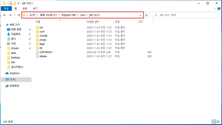Viewport: 222px width, 125px height.
Task: Refresh the current folder view
Action: pyautogui.click(x=146, y=15)
